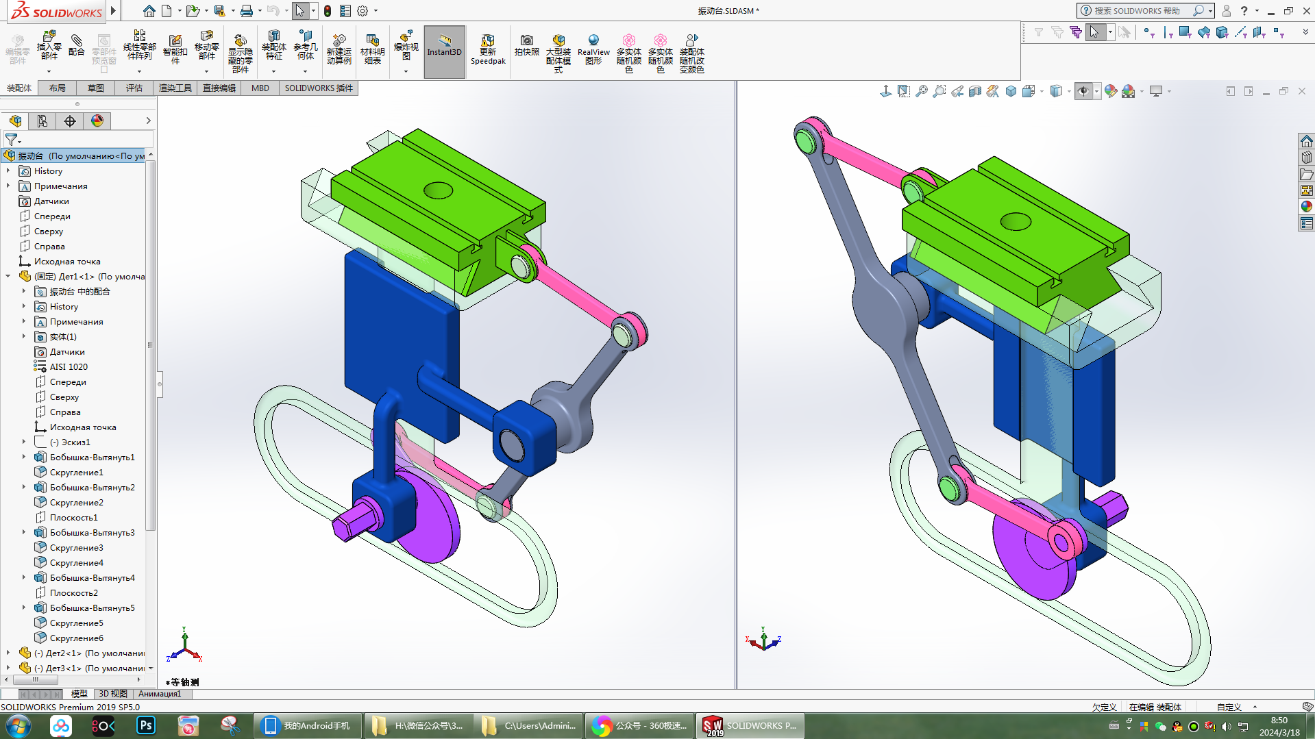Open the View Palette task pane tab
The height and width of the screenshot is (739, 1315).
[1307, 190]
